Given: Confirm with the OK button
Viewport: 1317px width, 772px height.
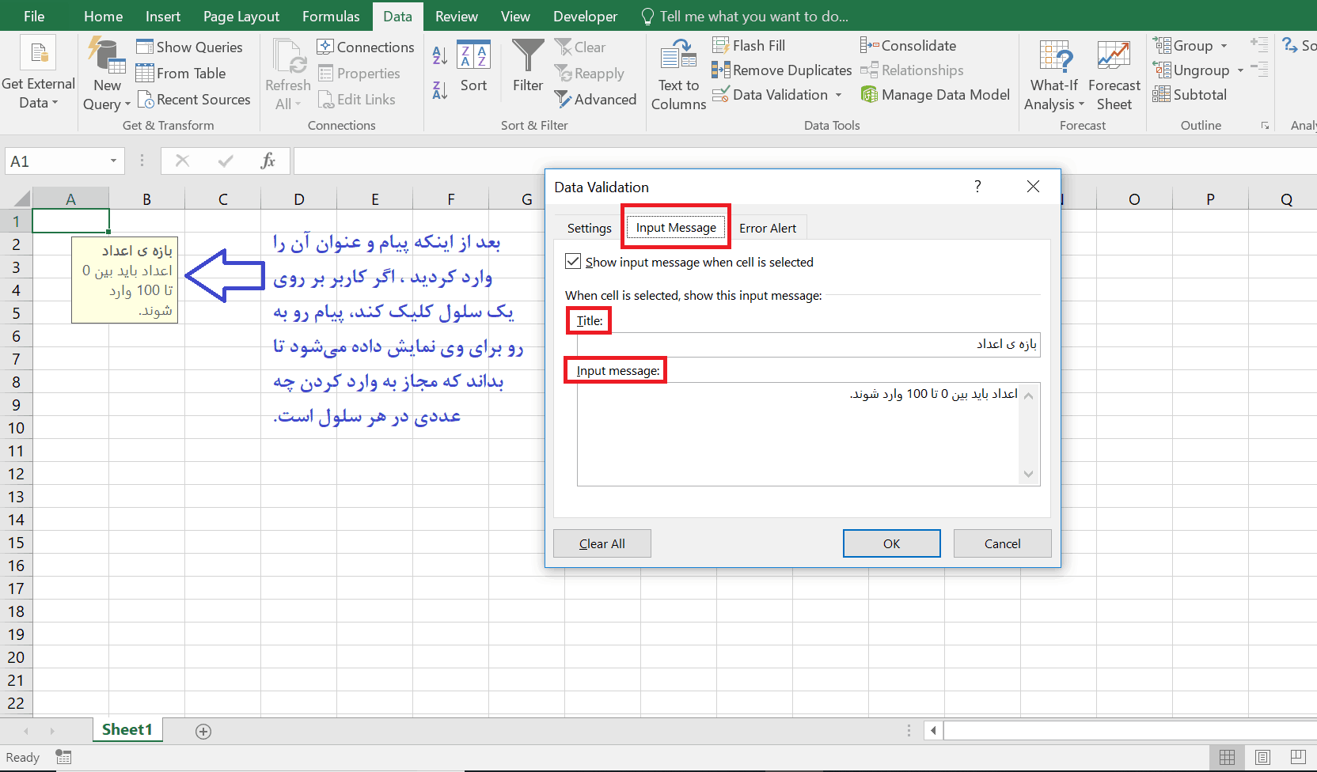Looking at the screenshot, I should pyautogui.click(x=891, y=543).
